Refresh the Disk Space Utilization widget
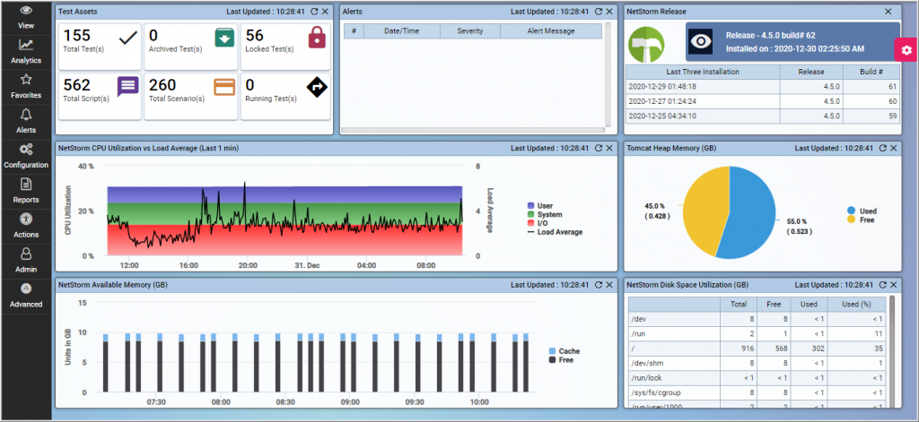Screen dimensions: 919x422 (x=883, y=284)
